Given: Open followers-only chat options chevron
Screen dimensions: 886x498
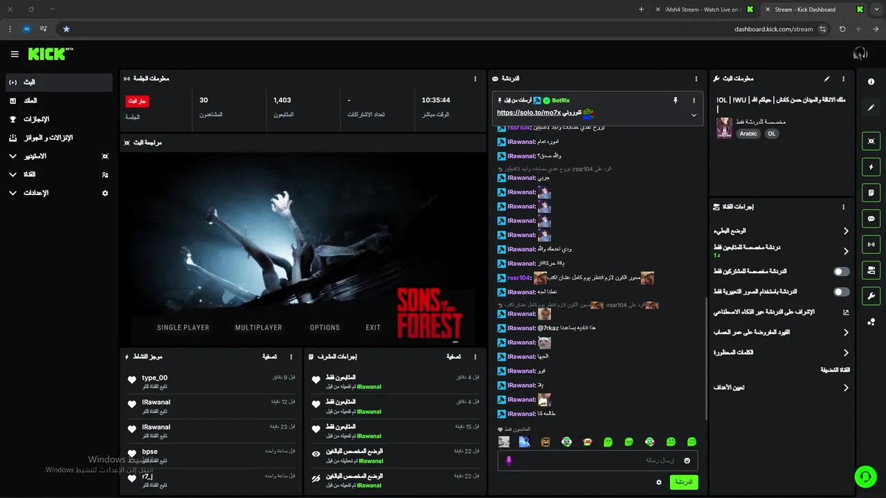Looking at the screenshot, I should click(846, 251).
